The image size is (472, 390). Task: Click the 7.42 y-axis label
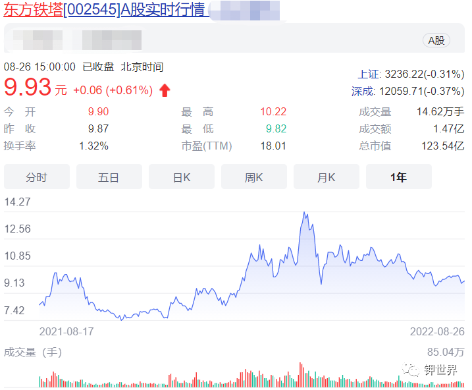(14, 310)
